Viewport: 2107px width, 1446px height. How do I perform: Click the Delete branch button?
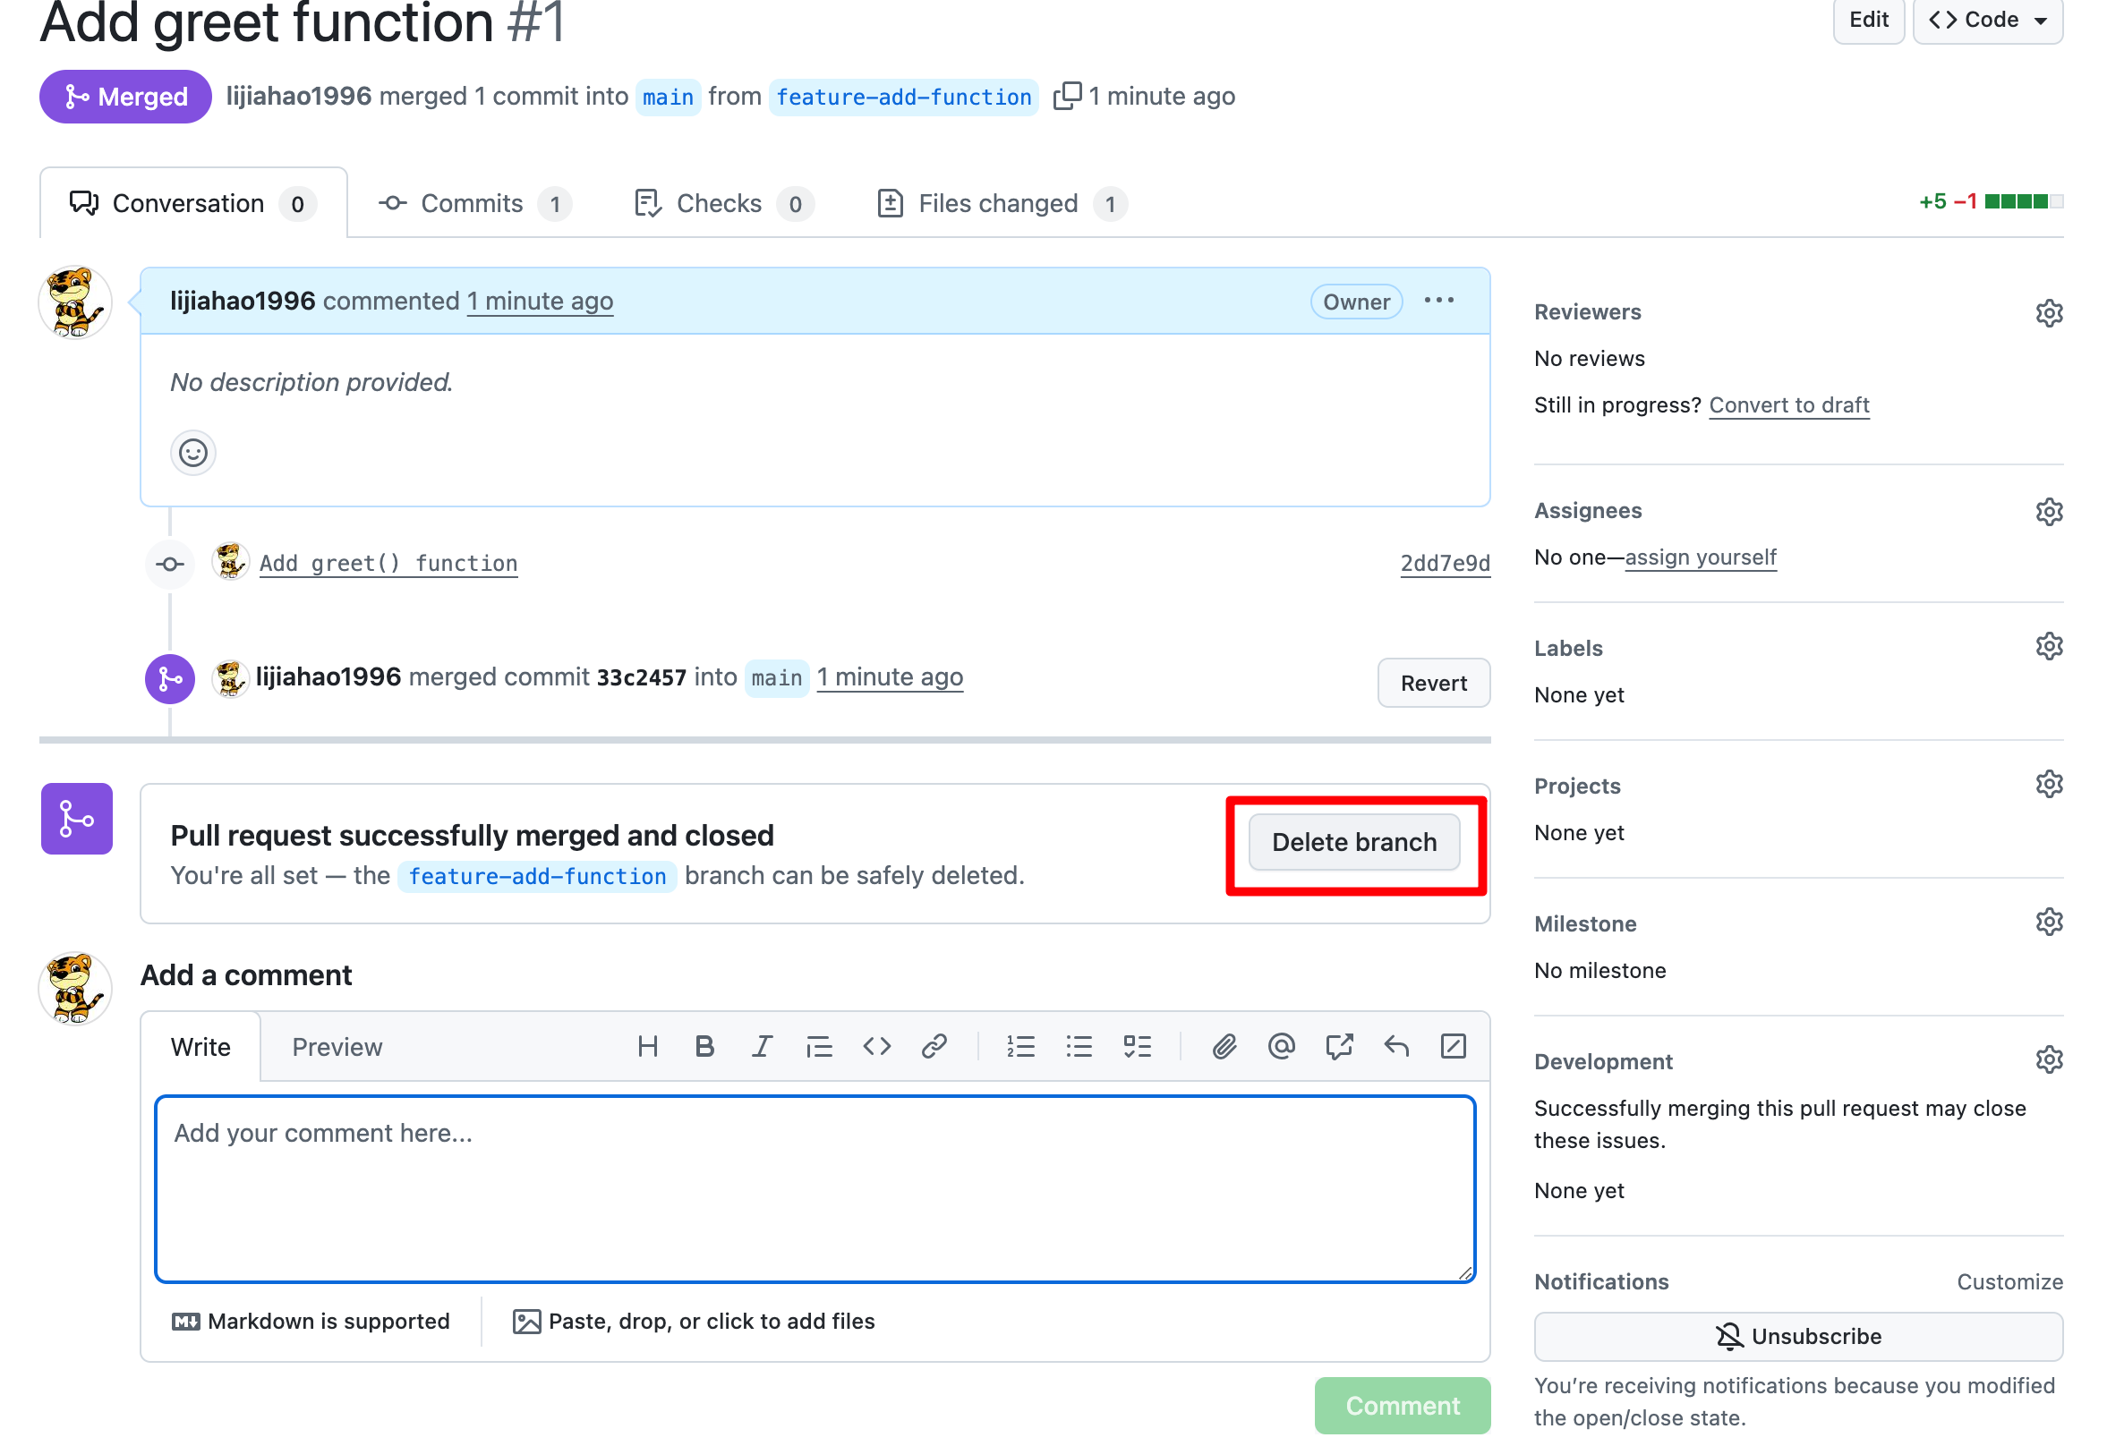pos(1353,842)
